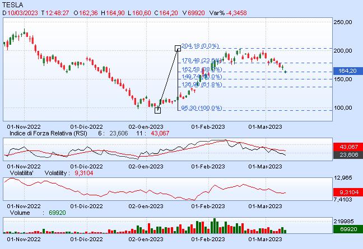Screen dimensions: 363x249
Task: Click the dark grey 23,606 RSI badge
Action: click(348, 154)
